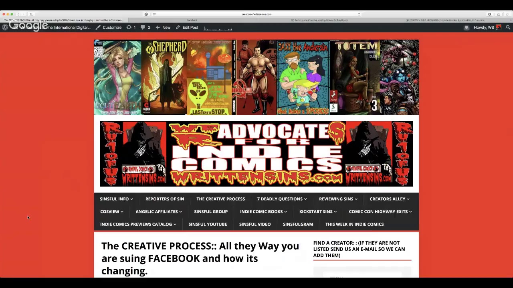Viewport: 513px width, 288px height.
Task: Open the WordPress logo menu
Action: pos(5,28)
